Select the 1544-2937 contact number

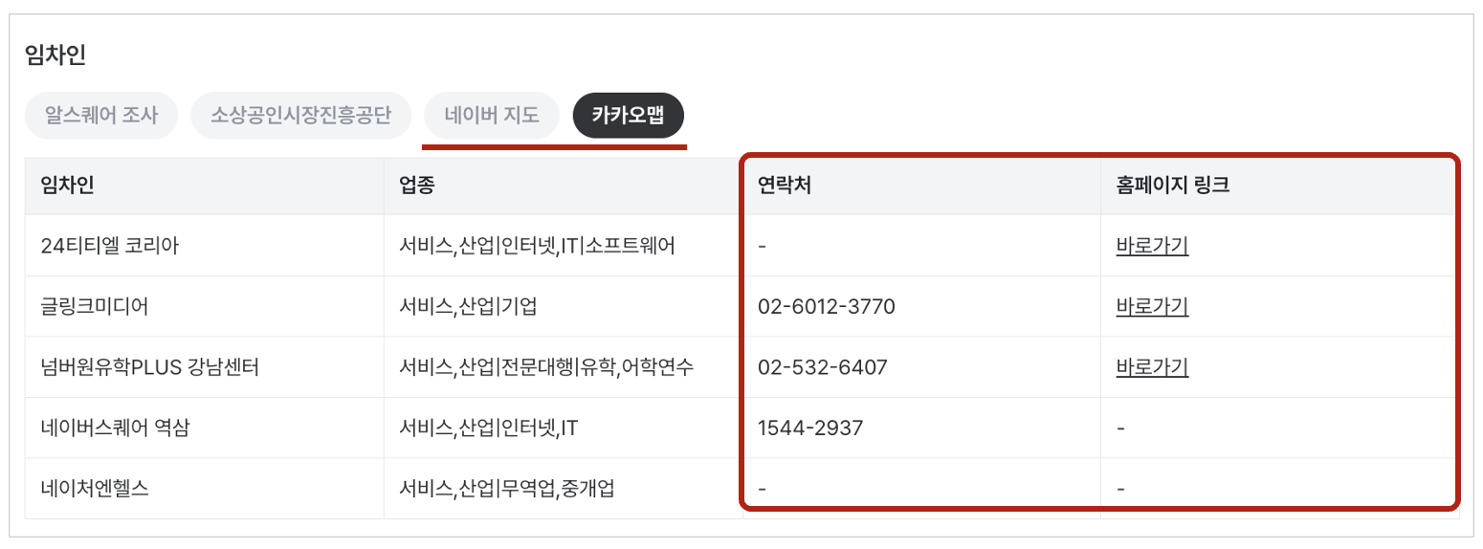[x=809, y=428]
